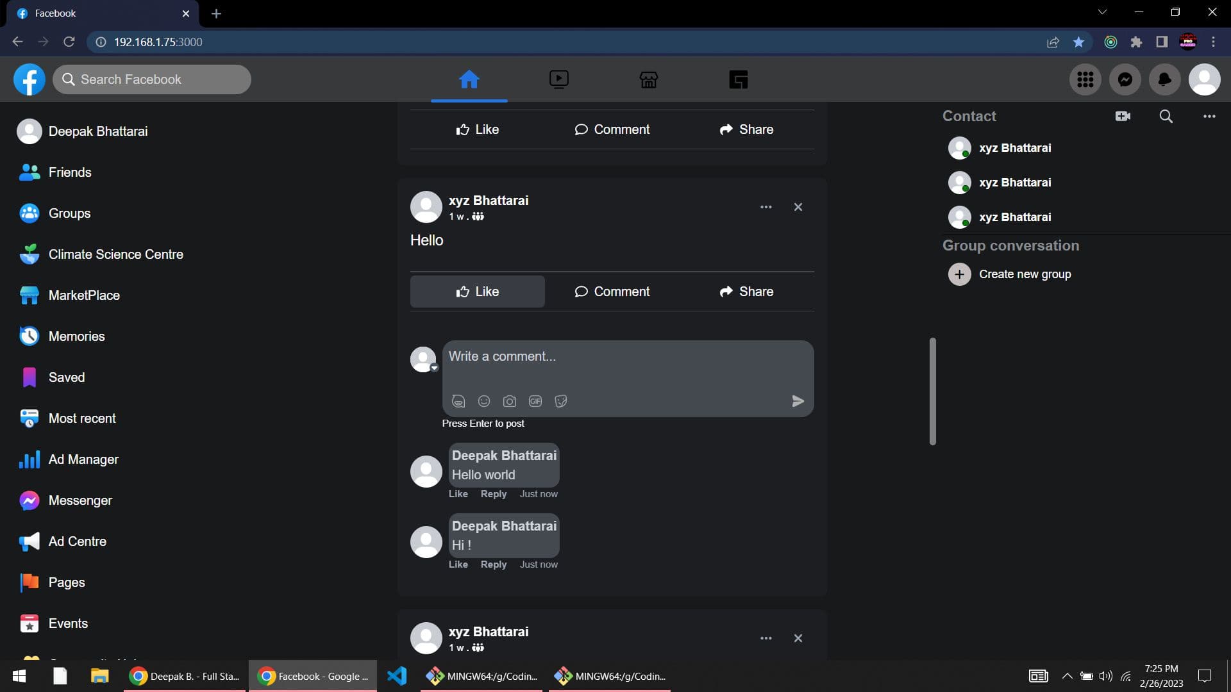Image resolution: width=1231 pixels, height=692 pixels.
Task: Open Most recent in sidebar
Action: 68,418
